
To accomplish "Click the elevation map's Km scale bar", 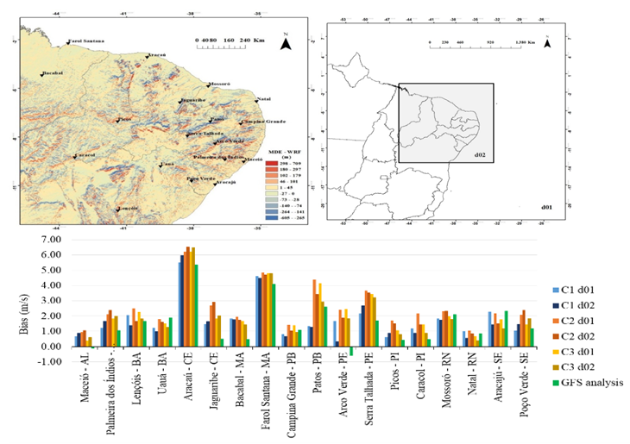I will pos(221,47).
